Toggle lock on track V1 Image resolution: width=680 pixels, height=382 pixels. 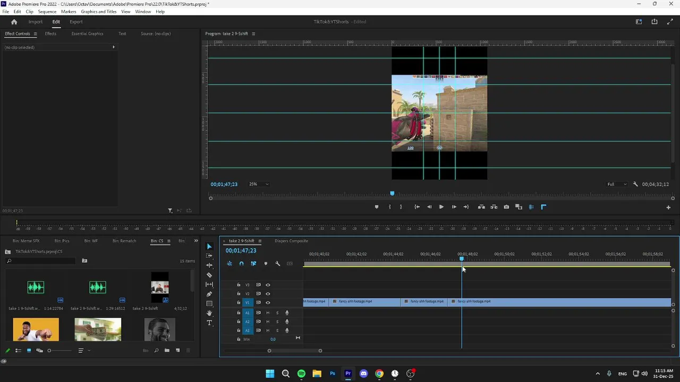point(239,302)
